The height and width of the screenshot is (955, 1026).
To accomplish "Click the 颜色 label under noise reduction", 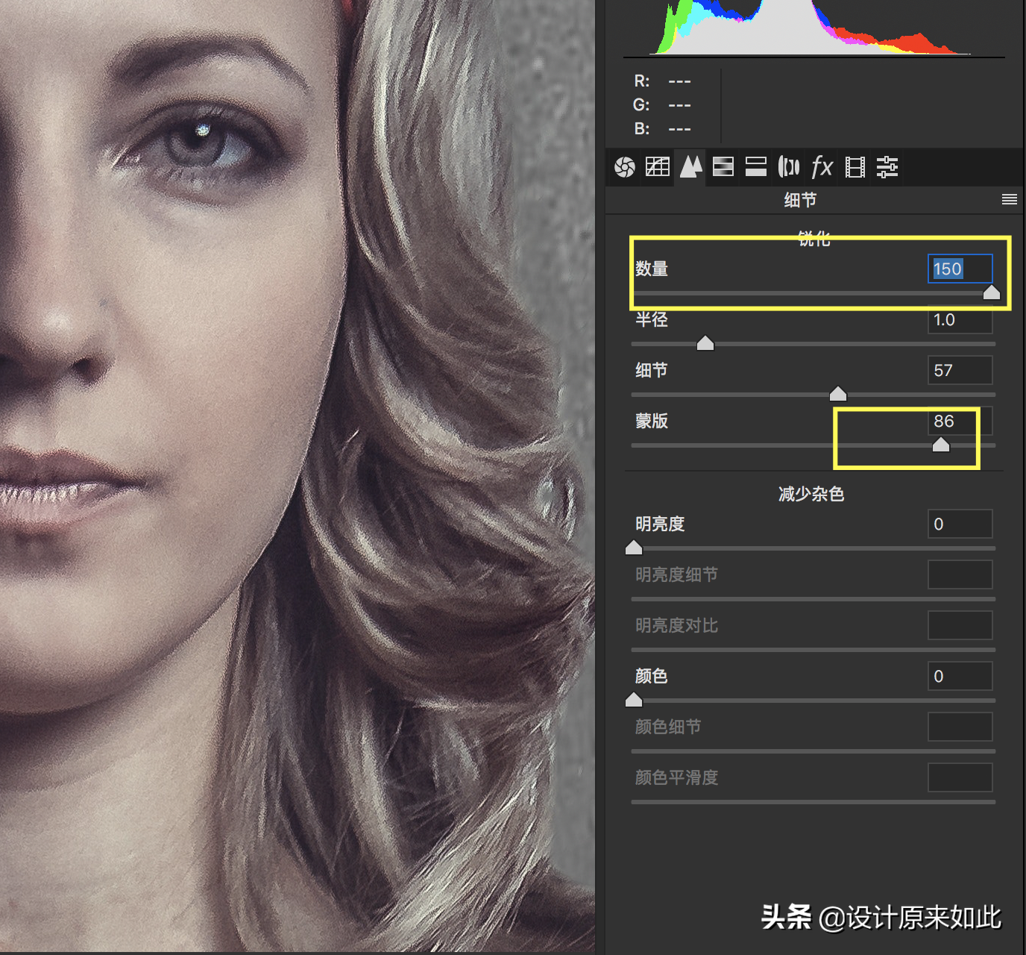I will [x=652, y=676].
